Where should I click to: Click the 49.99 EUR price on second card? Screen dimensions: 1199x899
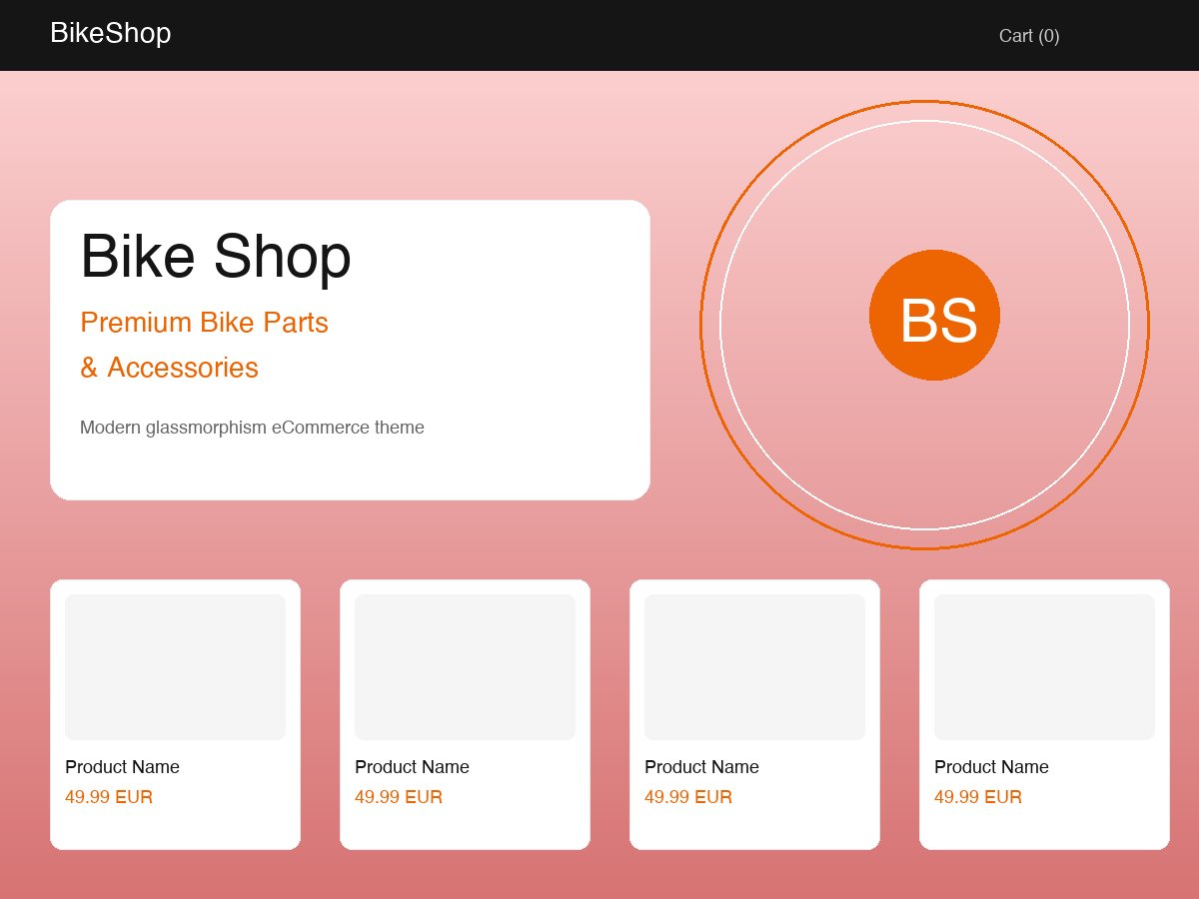pos(399,797)
